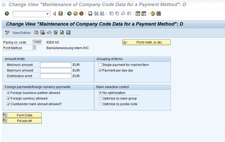Enable Single payment for marked item
The height and width of the screenshot is (142, 225).
click(x=100, y=65)
